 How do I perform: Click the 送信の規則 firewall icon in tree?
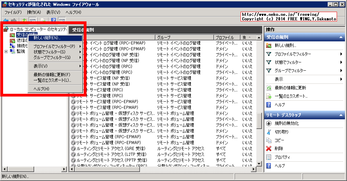12,41
